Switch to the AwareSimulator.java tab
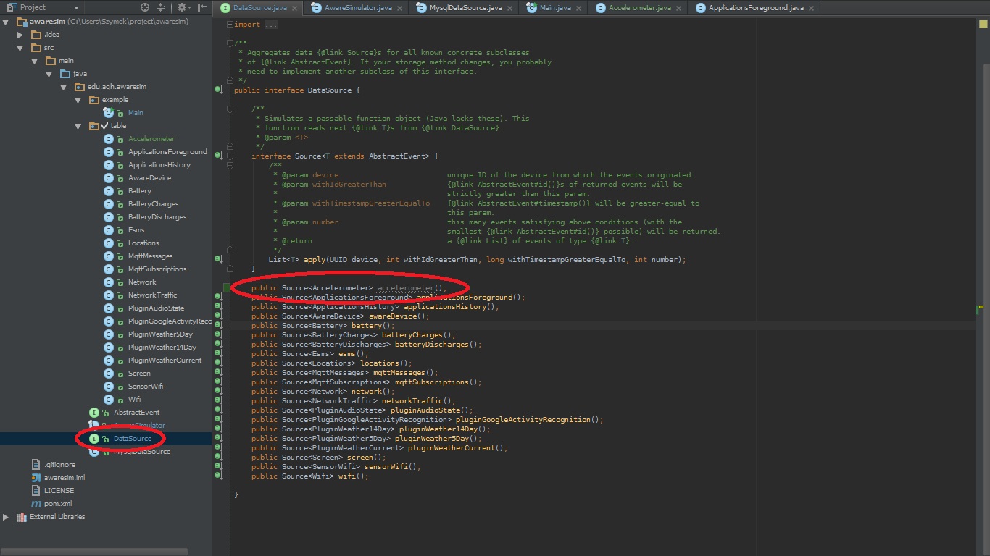Screen dimensions: 990x556 pyautogui.click(x=360, y=8)
